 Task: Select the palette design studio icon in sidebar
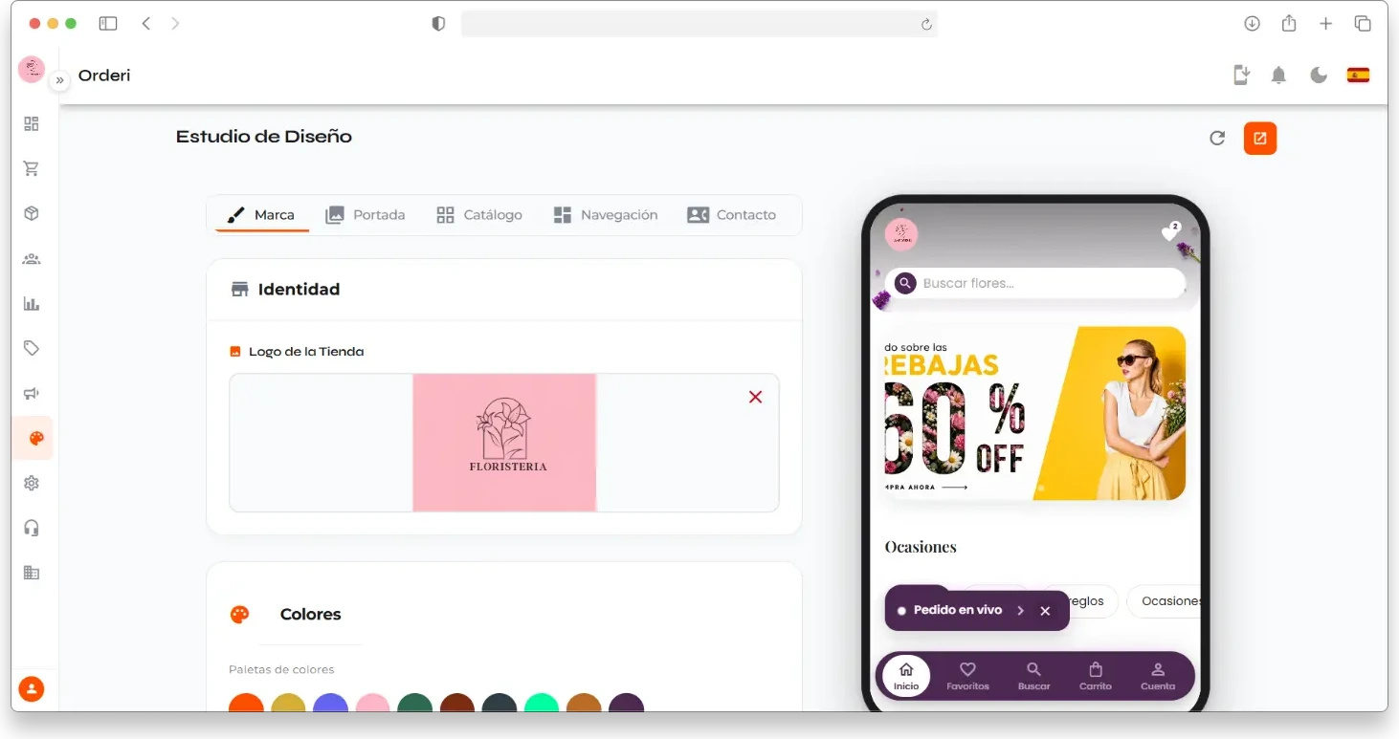[x=36, y=439]
